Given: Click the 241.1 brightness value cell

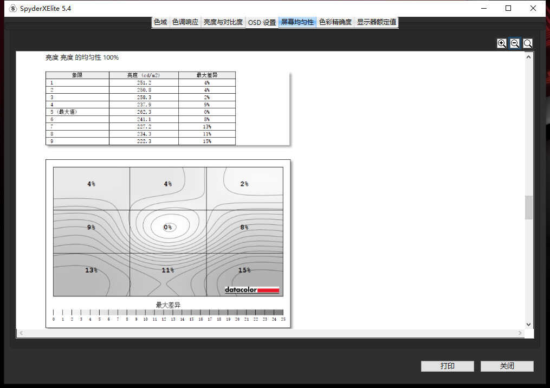Looking at the screenshot, I should click(x=144, y=119).
